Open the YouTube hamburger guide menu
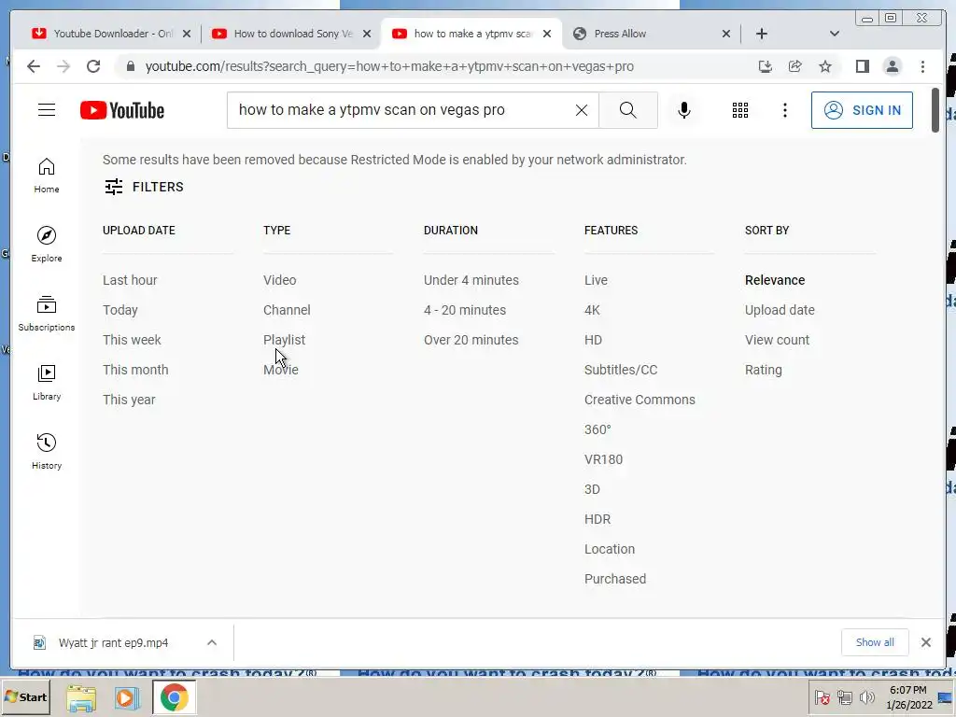The height and width of the screenshot is (717, 956). pyautogui.click(x=47, y=110)
